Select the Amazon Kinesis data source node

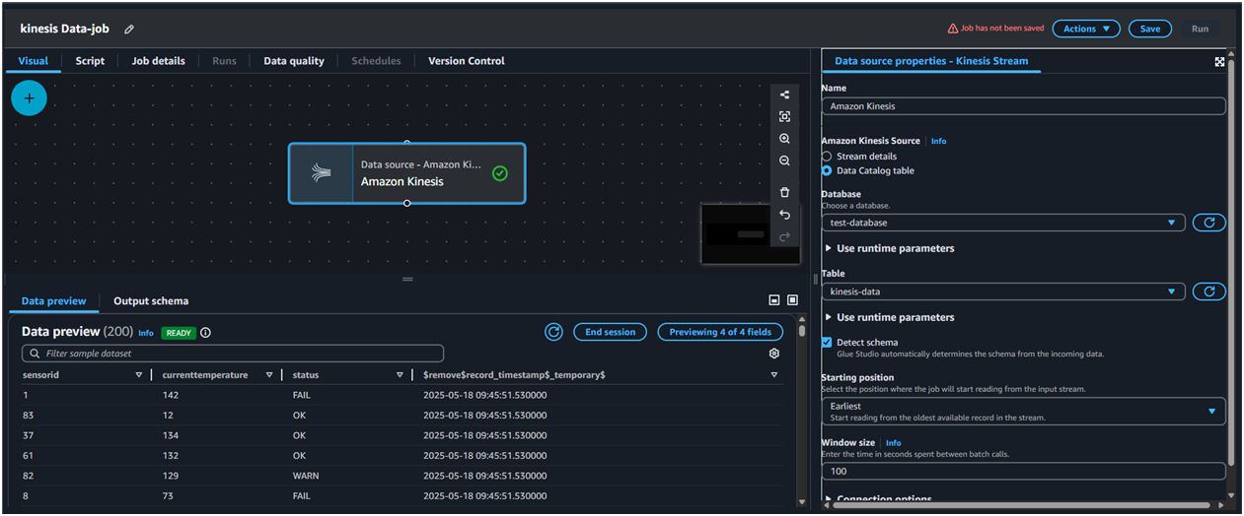tap(407, 173)
